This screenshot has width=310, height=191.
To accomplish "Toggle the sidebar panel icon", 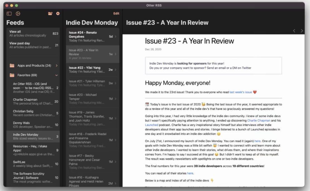I will tap(9, 13).
